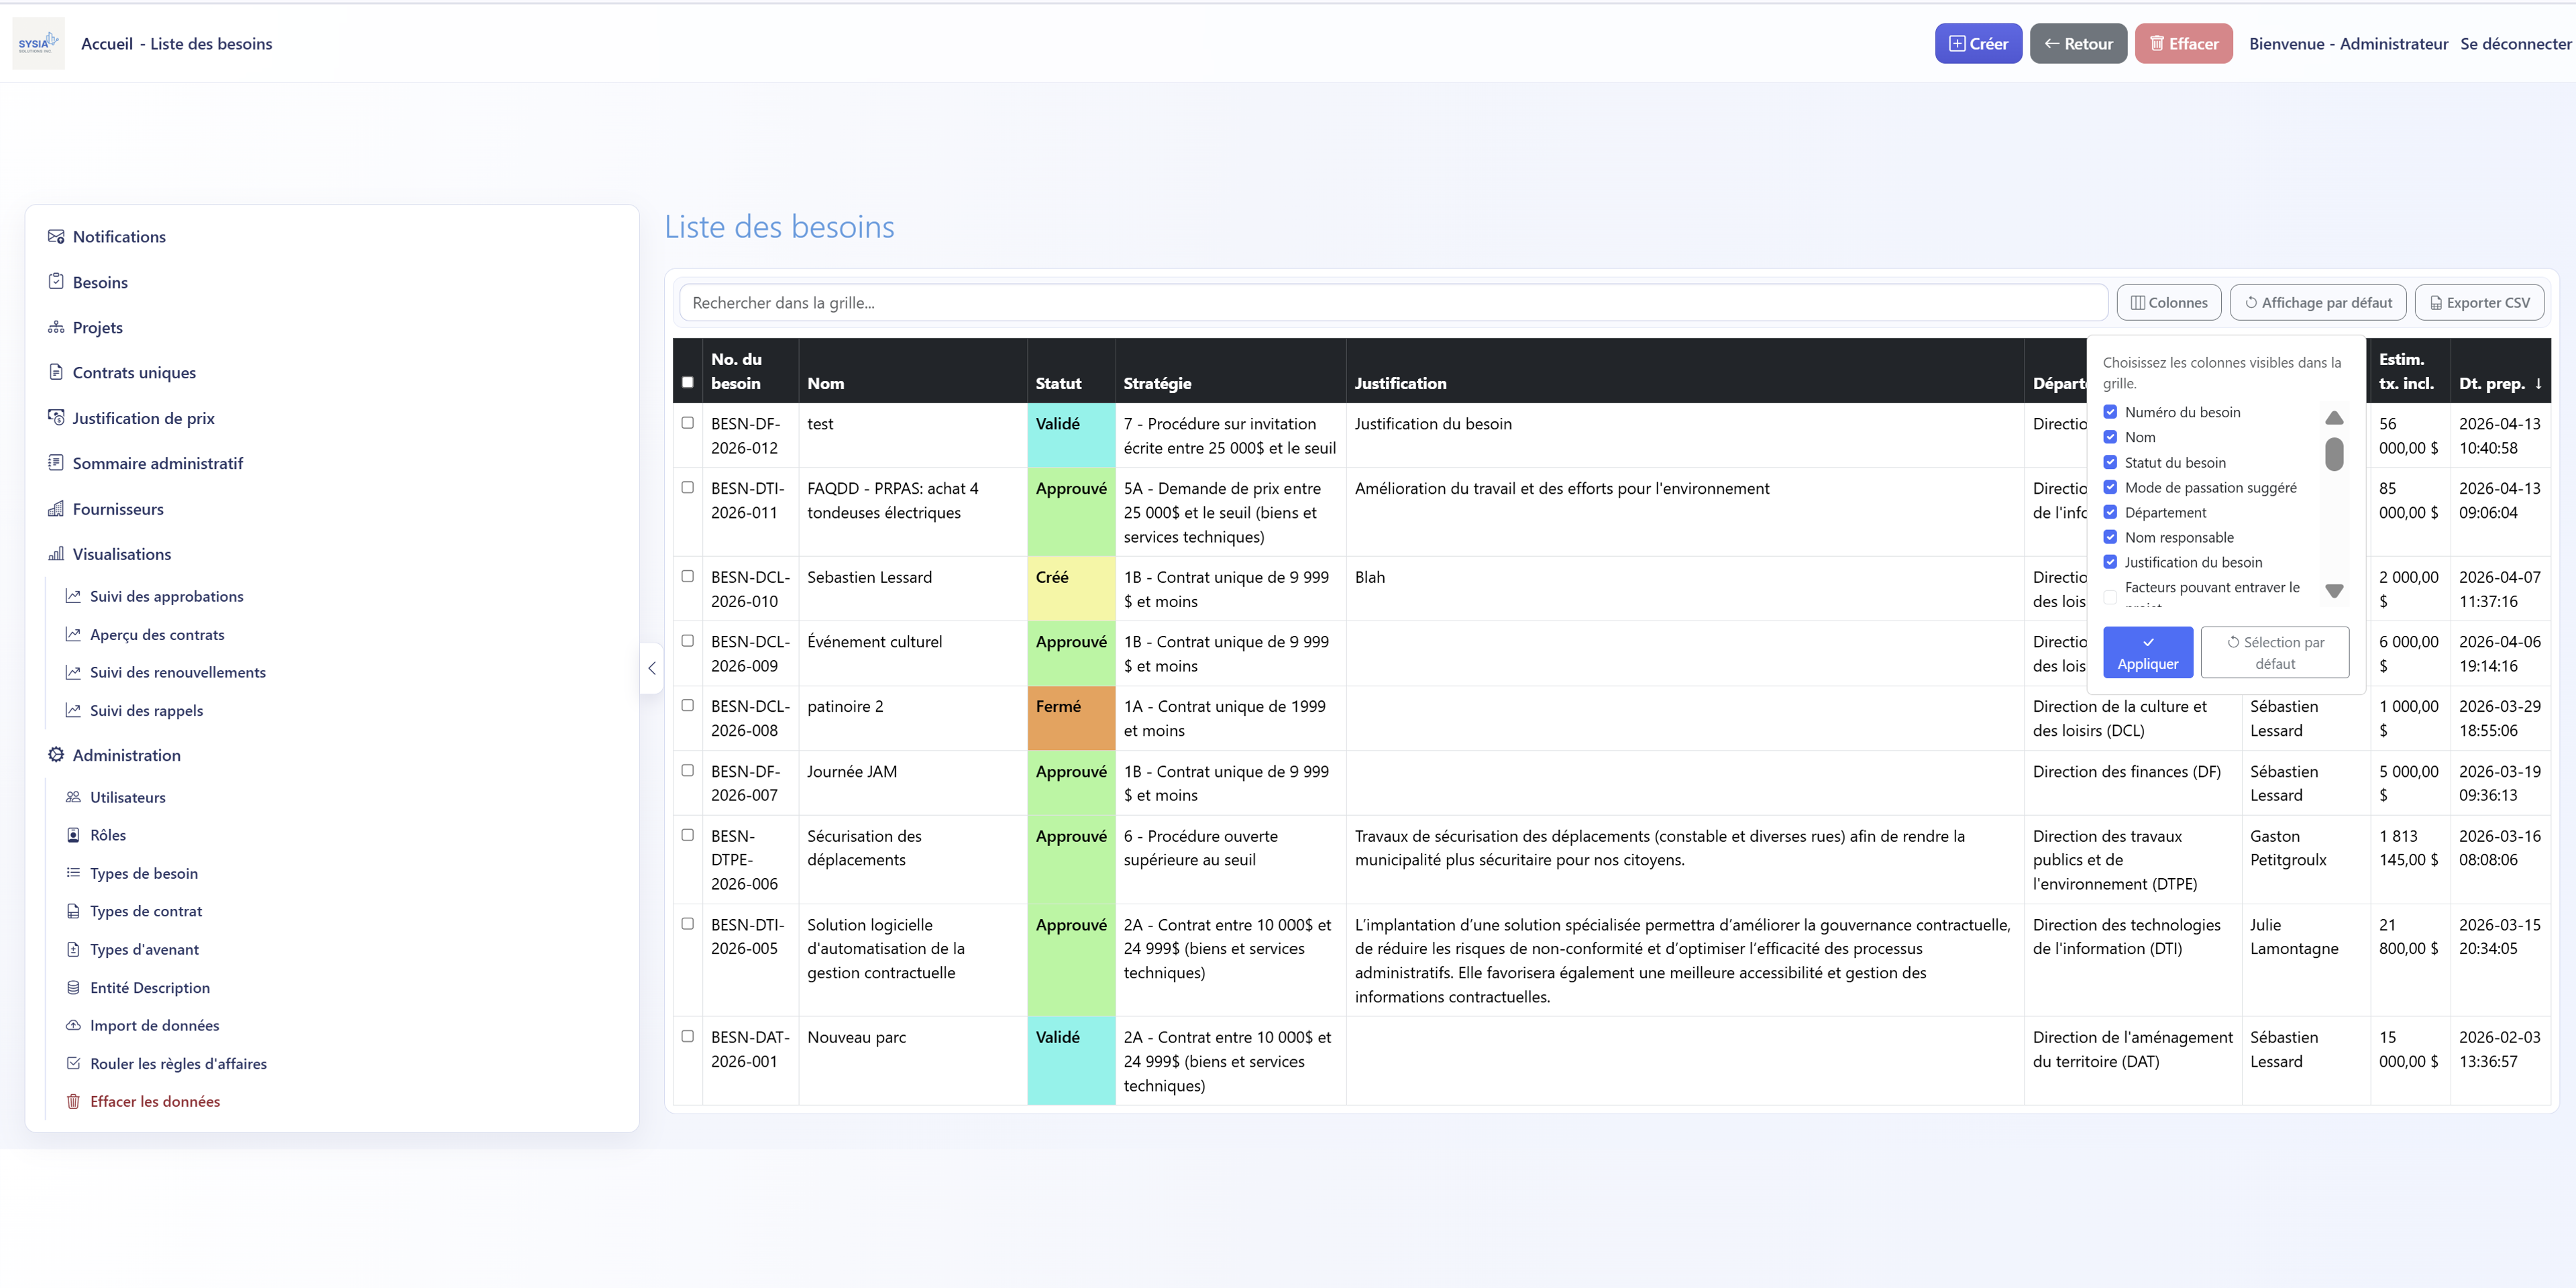The image size is (2576, 1288).
Task: Check the row checkbox for BESN-DCL-2026-008
Action: pos(687,706)
